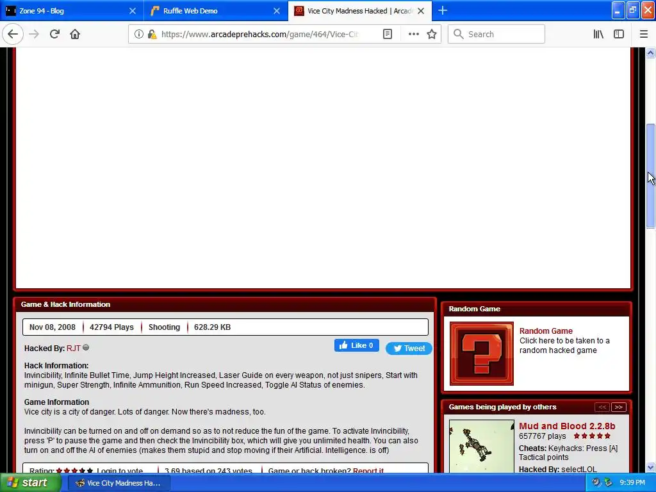Click the first system tray icon
656x492 pixels.
point(596,483)
